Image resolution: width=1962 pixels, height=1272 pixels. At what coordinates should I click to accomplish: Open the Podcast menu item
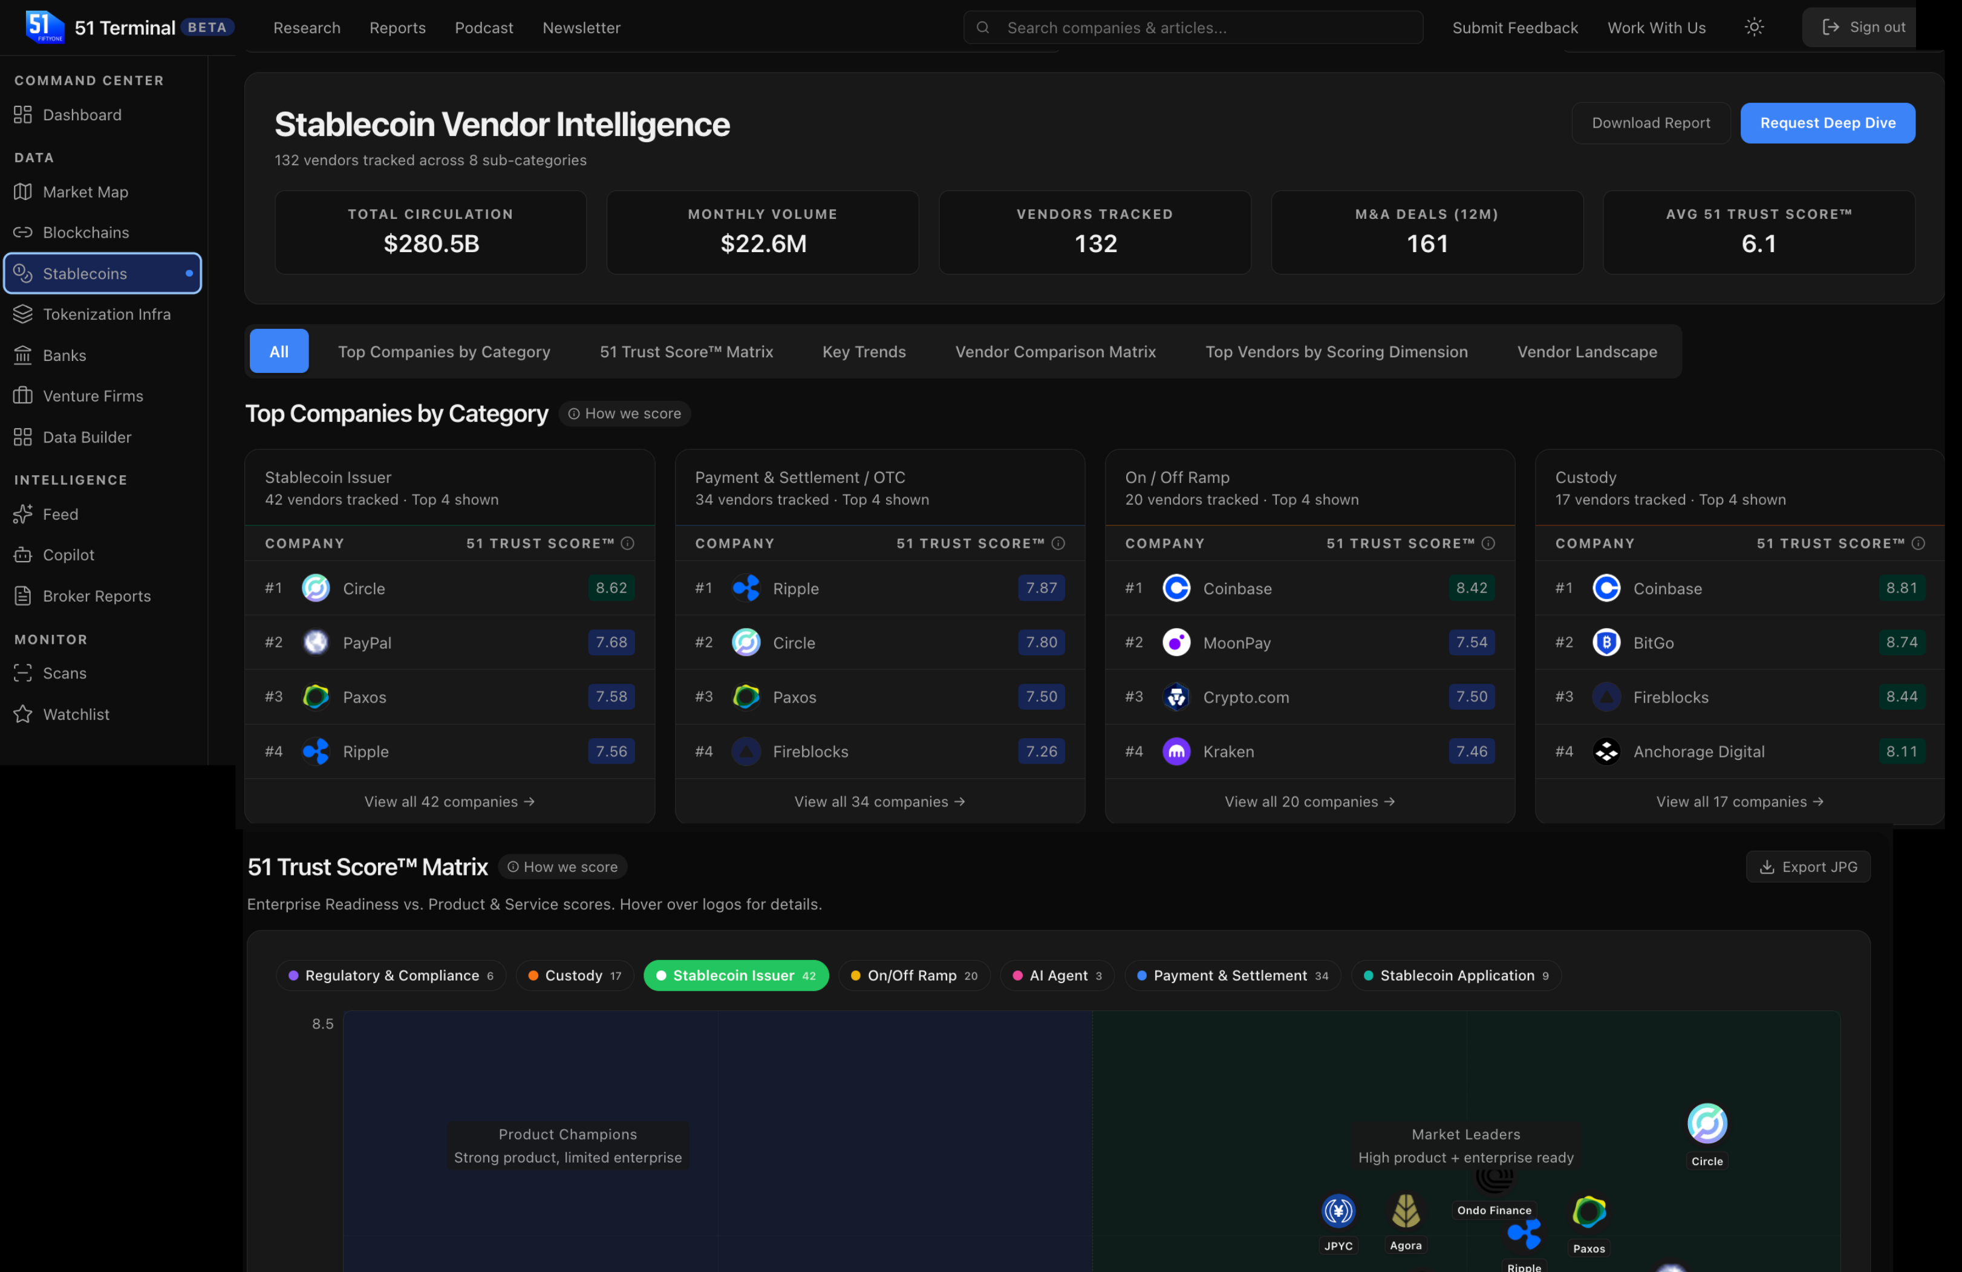pyautogui.click(x=484, y=27)
